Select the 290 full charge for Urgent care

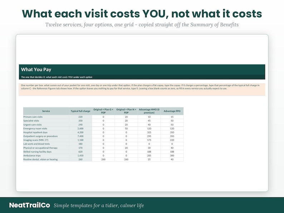[x=80, y=125]
